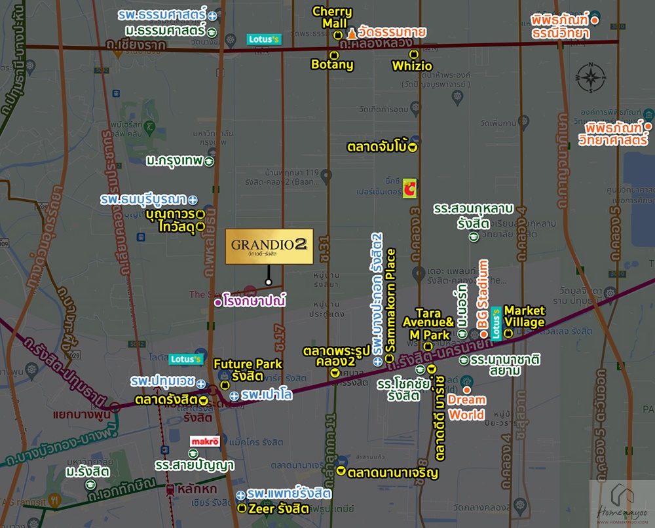Click the รร.นานาชาติสยาม label
The image size is (655, 528).
[505, 365]
